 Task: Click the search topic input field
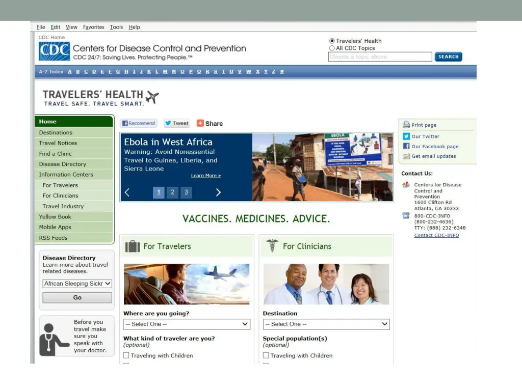[380, 57]
